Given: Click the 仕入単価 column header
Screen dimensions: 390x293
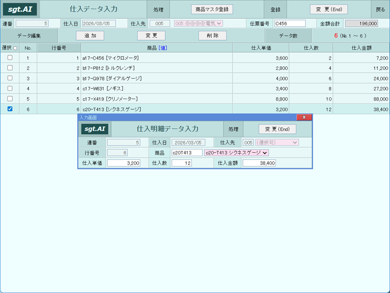Looking at the screenshot, I should [261, 48].
